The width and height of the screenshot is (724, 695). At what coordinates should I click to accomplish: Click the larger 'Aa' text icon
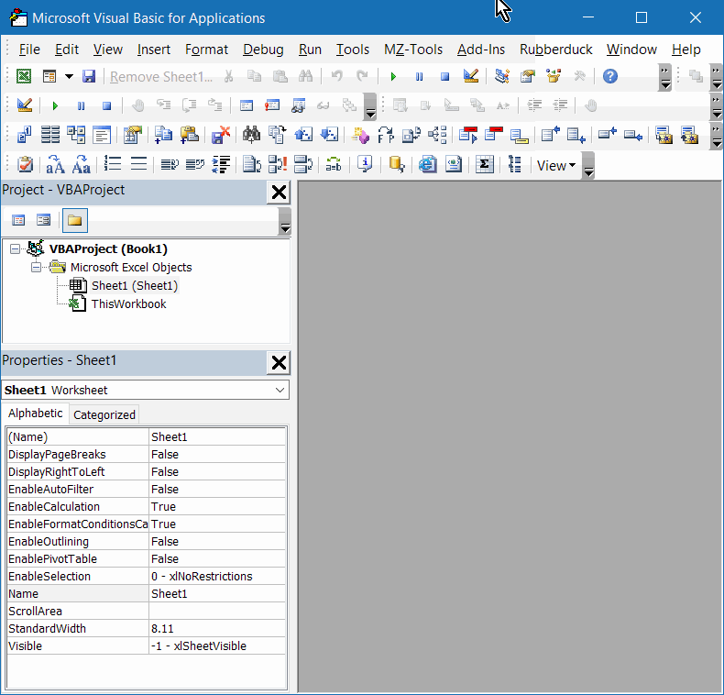pos(82,164)
